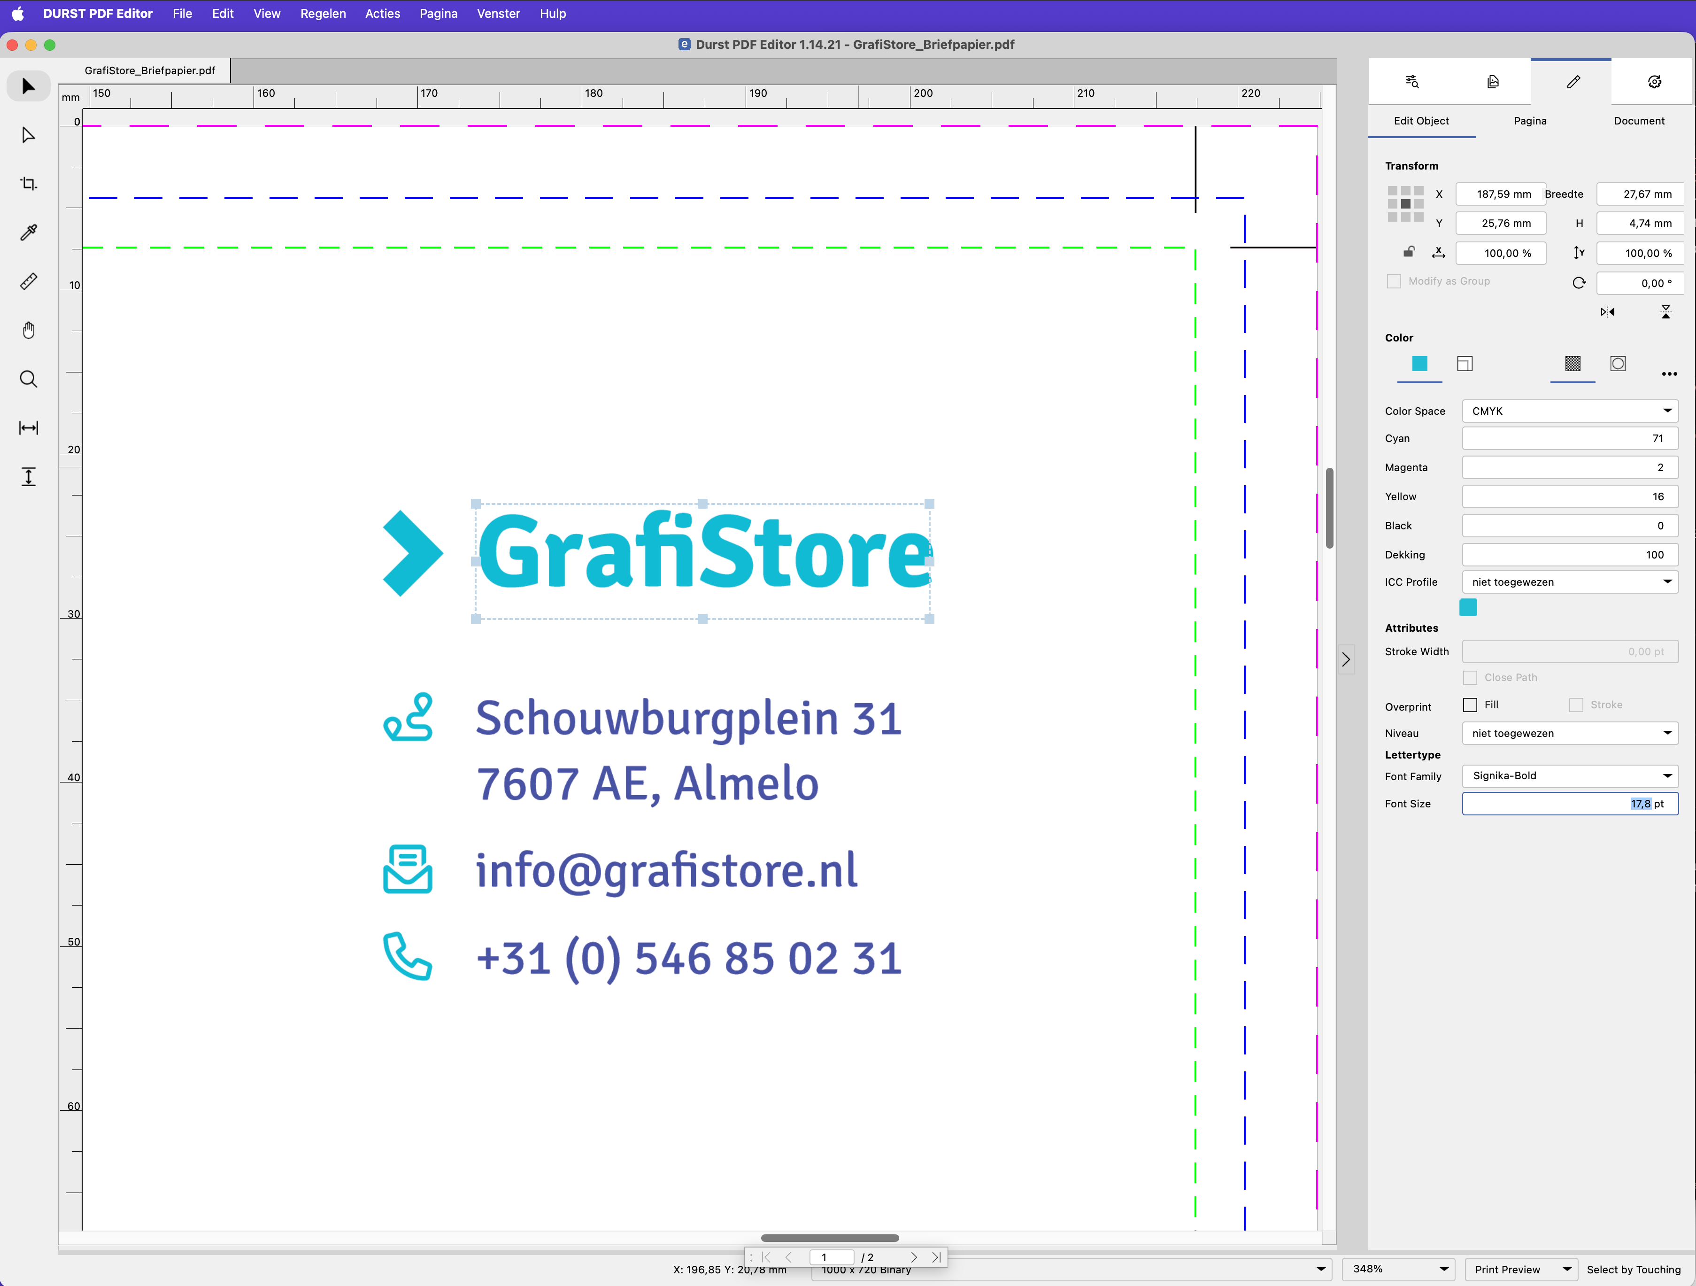The width and height of the screenshot is (1696, 1286).
Task: Open the File menu
Action: pos(183,13)
